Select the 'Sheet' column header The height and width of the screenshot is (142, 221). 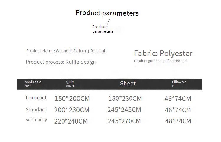128,84
